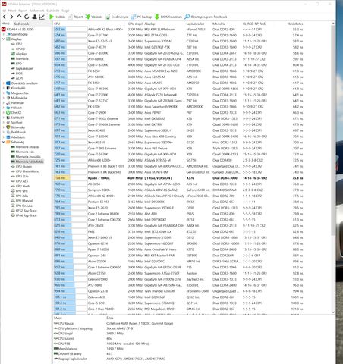Screen dimensions: 343x364
Task: Expand the Biztonság tree node
Action: coord(4,127)
